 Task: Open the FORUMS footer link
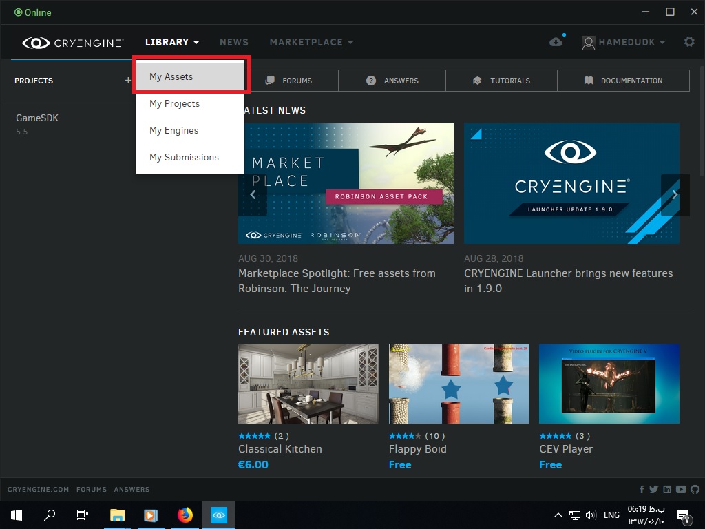[92, 490]
